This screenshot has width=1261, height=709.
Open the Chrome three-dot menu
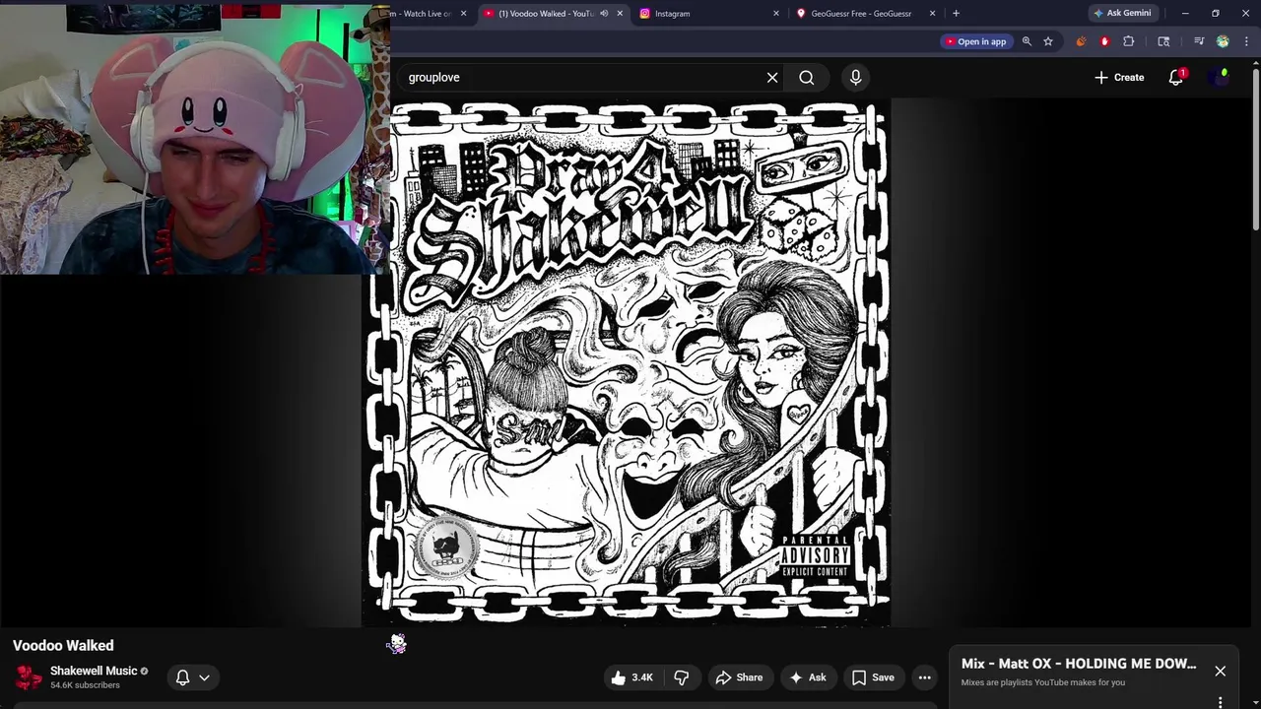1246,41
